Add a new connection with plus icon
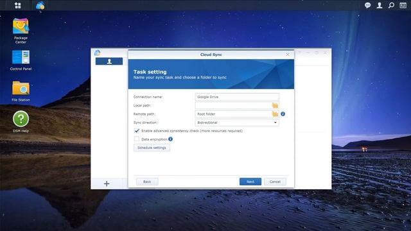The image size is (411, 231). [107, 184]
